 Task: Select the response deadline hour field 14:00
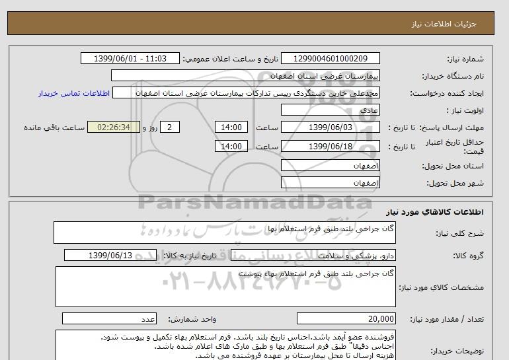(x=231, y=127)
